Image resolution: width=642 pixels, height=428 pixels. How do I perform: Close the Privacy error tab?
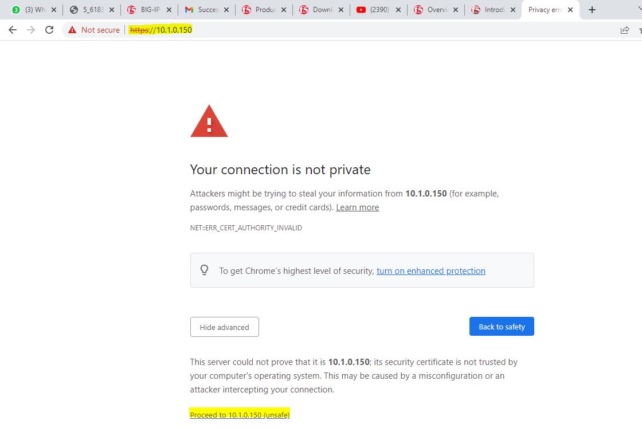[x=570, y=10]
